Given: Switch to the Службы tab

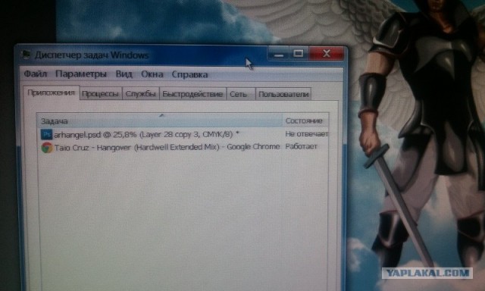Looking at the screenshot, I should click(x=140, y=94).
